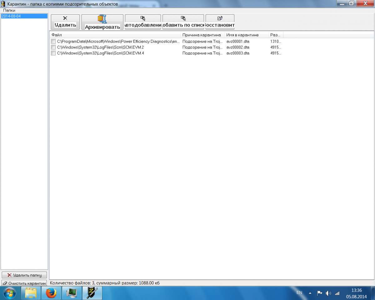Sort by the Файл column header
375x300 pixels.
click(115, 35)
